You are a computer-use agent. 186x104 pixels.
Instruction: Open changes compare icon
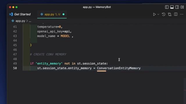[x=170, y=14]
